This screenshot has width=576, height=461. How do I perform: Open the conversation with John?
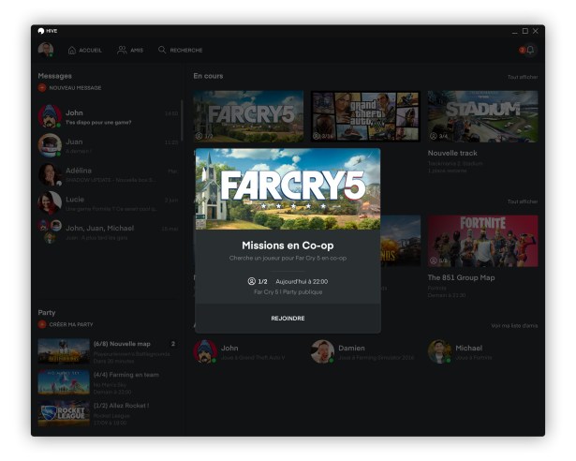[x=108, y=116]
